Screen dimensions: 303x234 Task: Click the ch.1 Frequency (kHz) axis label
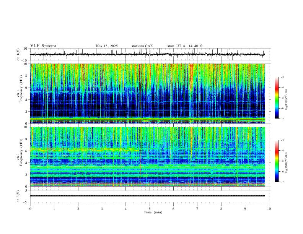pos(20,89)
